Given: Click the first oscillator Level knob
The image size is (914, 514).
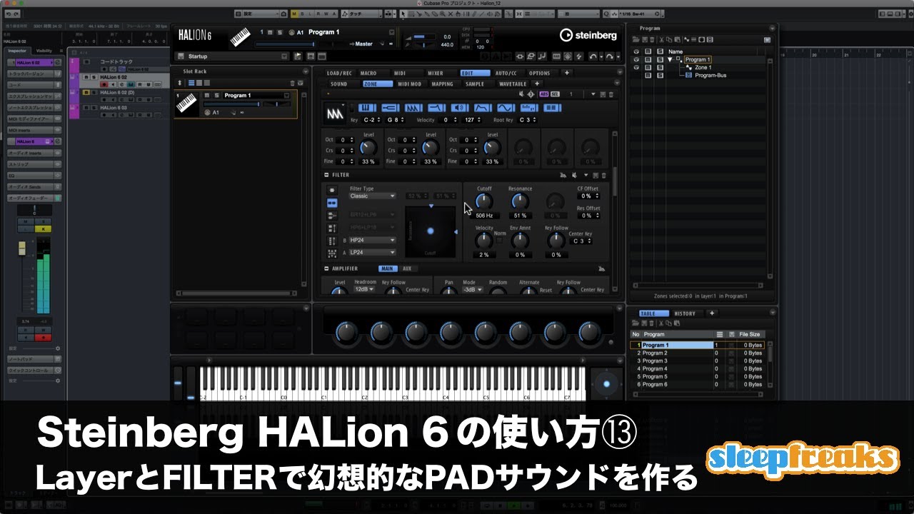Looking at the screenshot, I should point(368,148).
